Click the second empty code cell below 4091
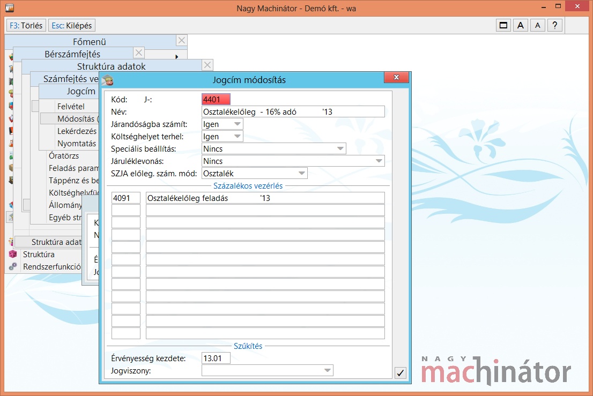The width and height of the screenshot is (593, 396). coord(126,222)
